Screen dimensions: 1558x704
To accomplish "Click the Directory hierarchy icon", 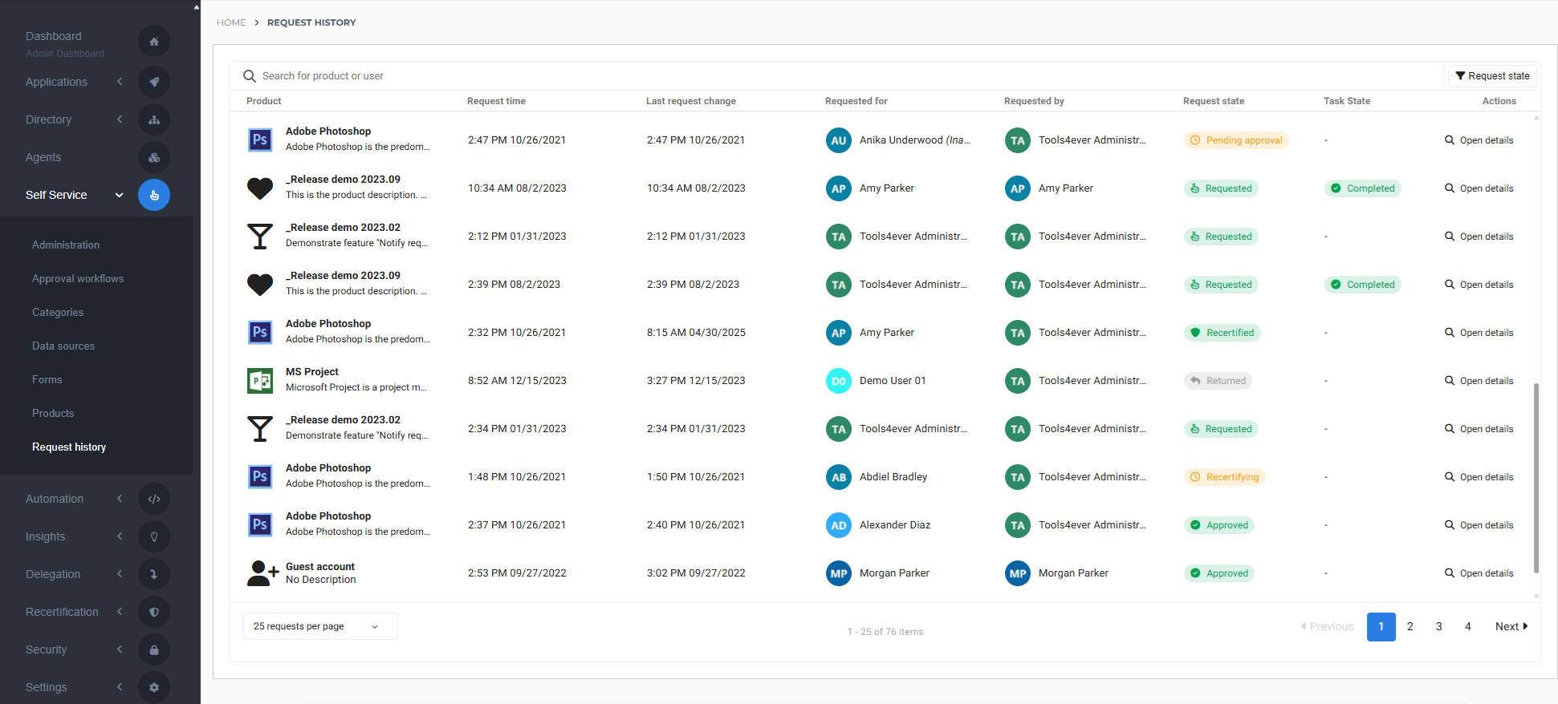I will pos(153,119).
